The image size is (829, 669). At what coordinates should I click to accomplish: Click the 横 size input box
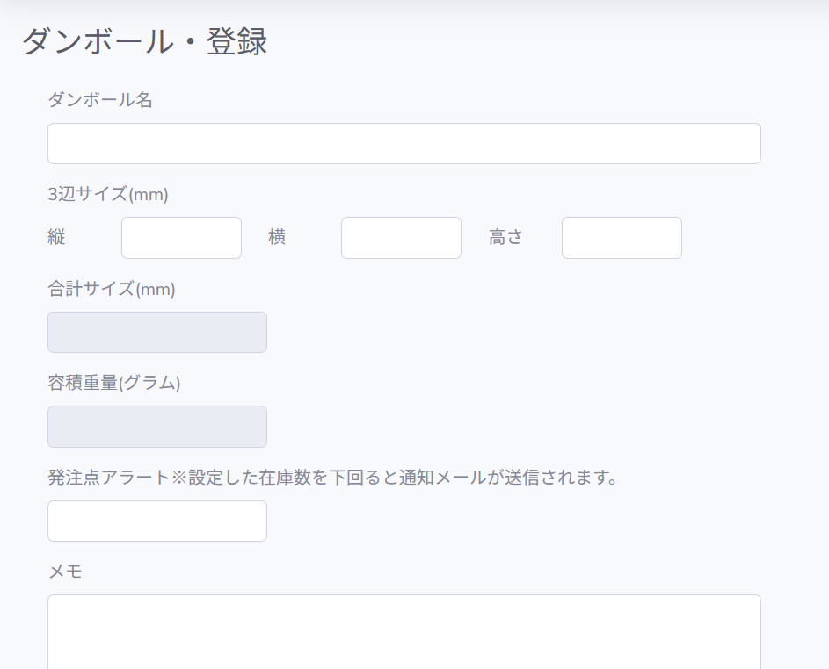[401, 237]
